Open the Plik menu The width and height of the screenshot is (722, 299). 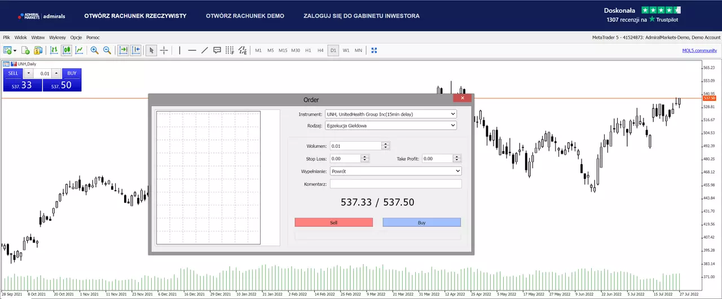7,37
